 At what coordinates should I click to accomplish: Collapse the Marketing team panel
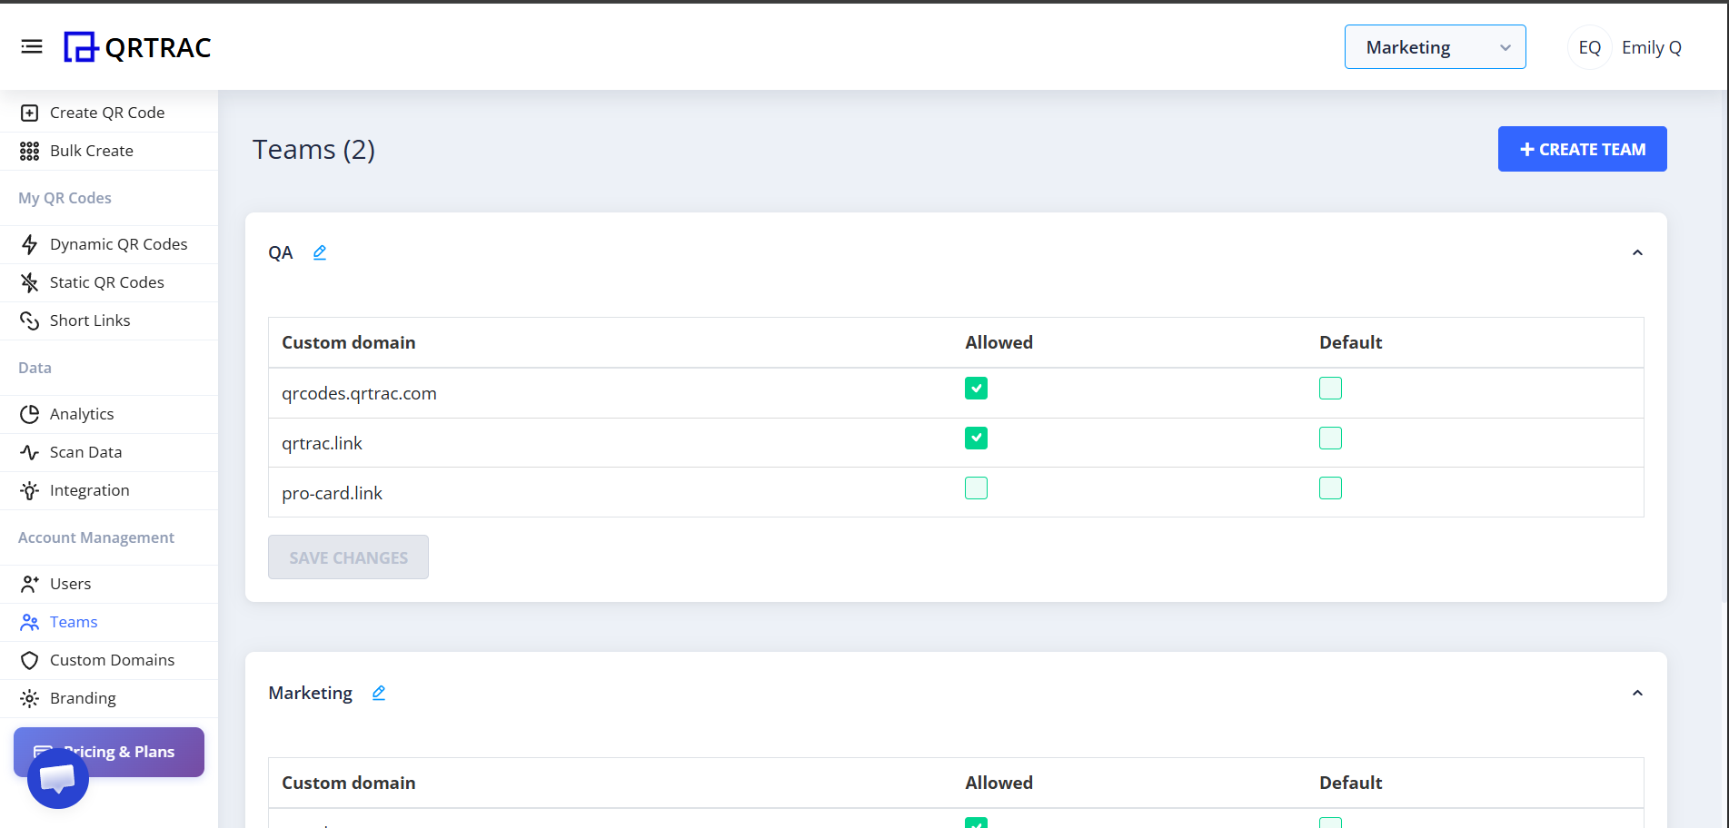[x=1637, y=693]
